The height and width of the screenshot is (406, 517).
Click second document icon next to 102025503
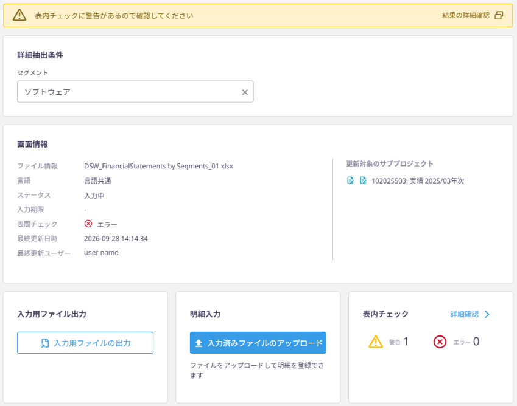[363, 181]
